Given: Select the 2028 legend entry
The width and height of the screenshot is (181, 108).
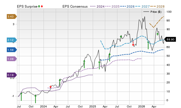Looking at the screenshot, I should click(157, 7).
